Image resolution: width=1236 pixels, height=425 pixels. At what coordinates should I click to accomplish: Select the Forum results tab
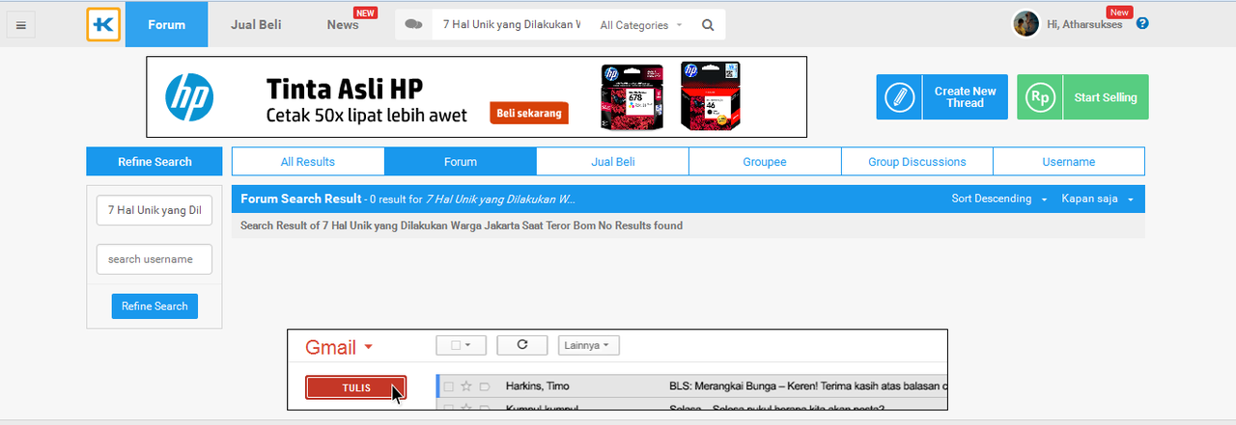461,161
